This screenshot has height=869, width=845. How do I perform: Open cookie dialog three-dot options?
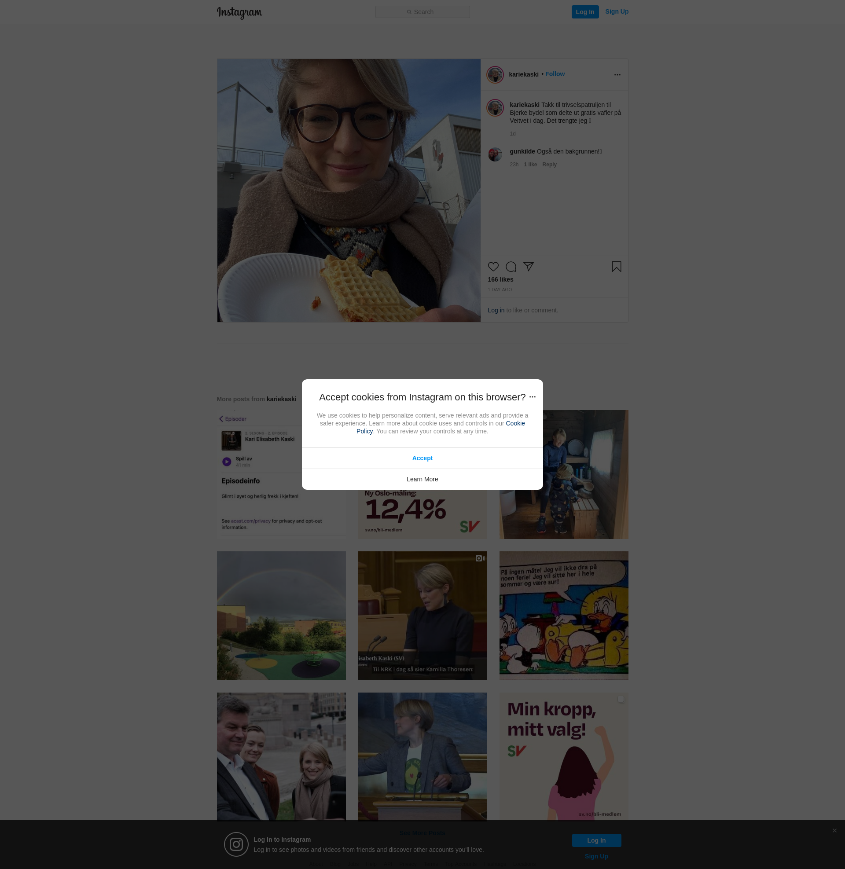coord(533,397)
